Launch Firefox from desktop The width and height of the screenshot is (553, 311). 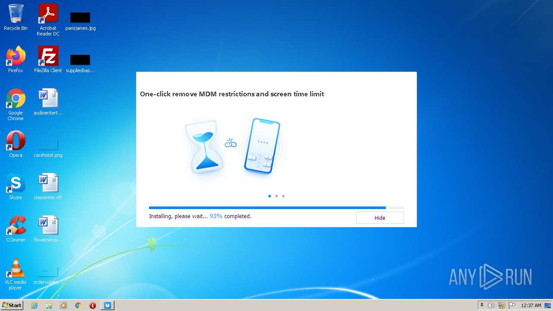(x=16, y=59)
